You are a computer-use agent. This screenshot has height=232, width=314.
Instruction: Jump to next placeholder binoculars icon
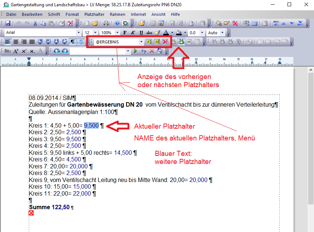[181, 42]
